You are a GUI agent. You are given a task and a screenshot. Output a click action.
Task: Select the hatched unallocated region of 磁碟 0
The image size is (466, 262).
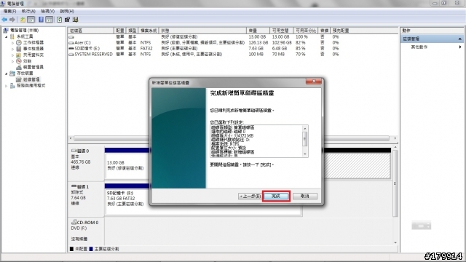click(x=357, y=166)
